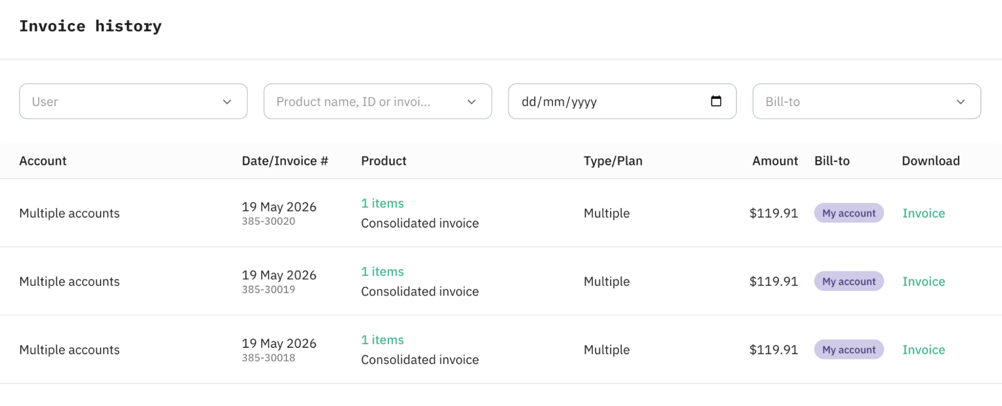Open the calendar picker icon in date field
This screenshot has width=1002, height=406.
pos(716,101)
